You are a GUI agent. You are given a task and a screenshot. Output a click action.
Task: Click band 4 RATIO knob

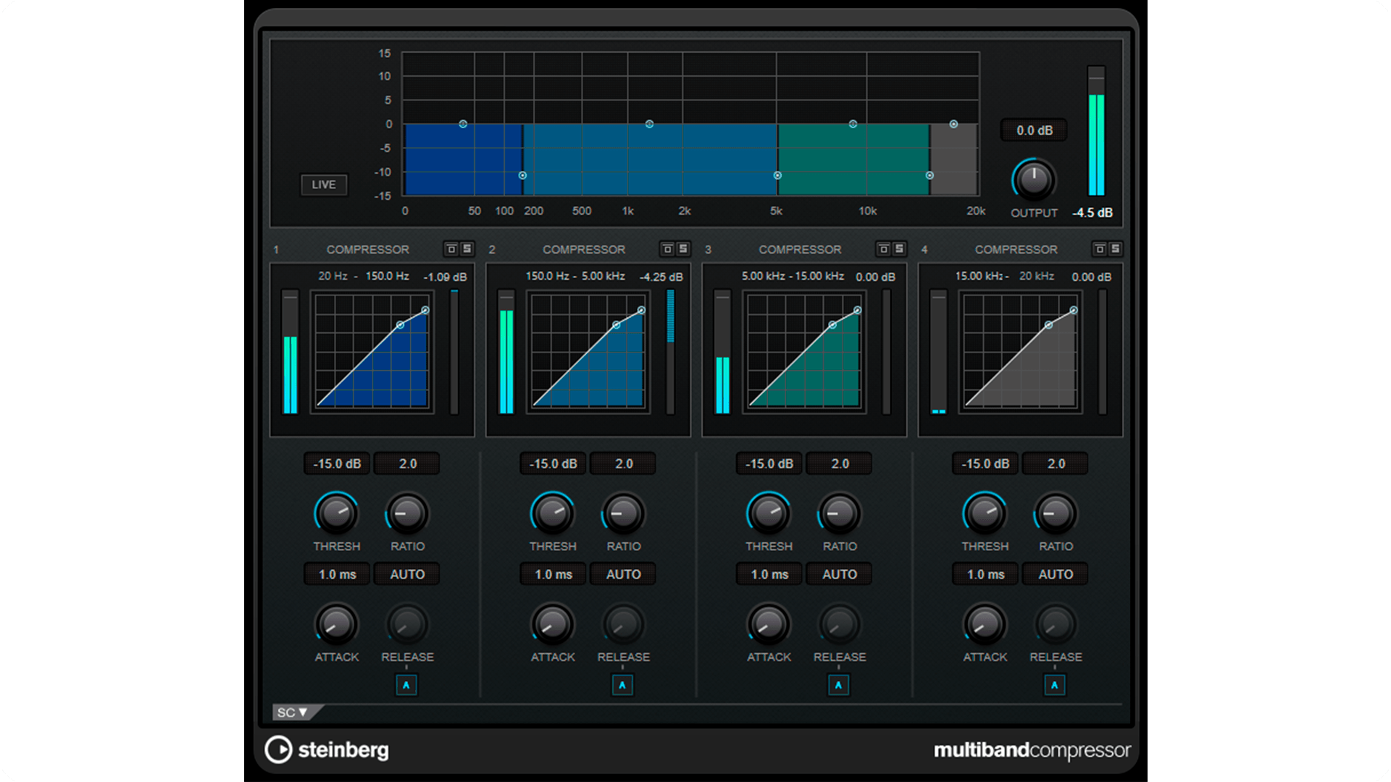tap(1056, 513)
